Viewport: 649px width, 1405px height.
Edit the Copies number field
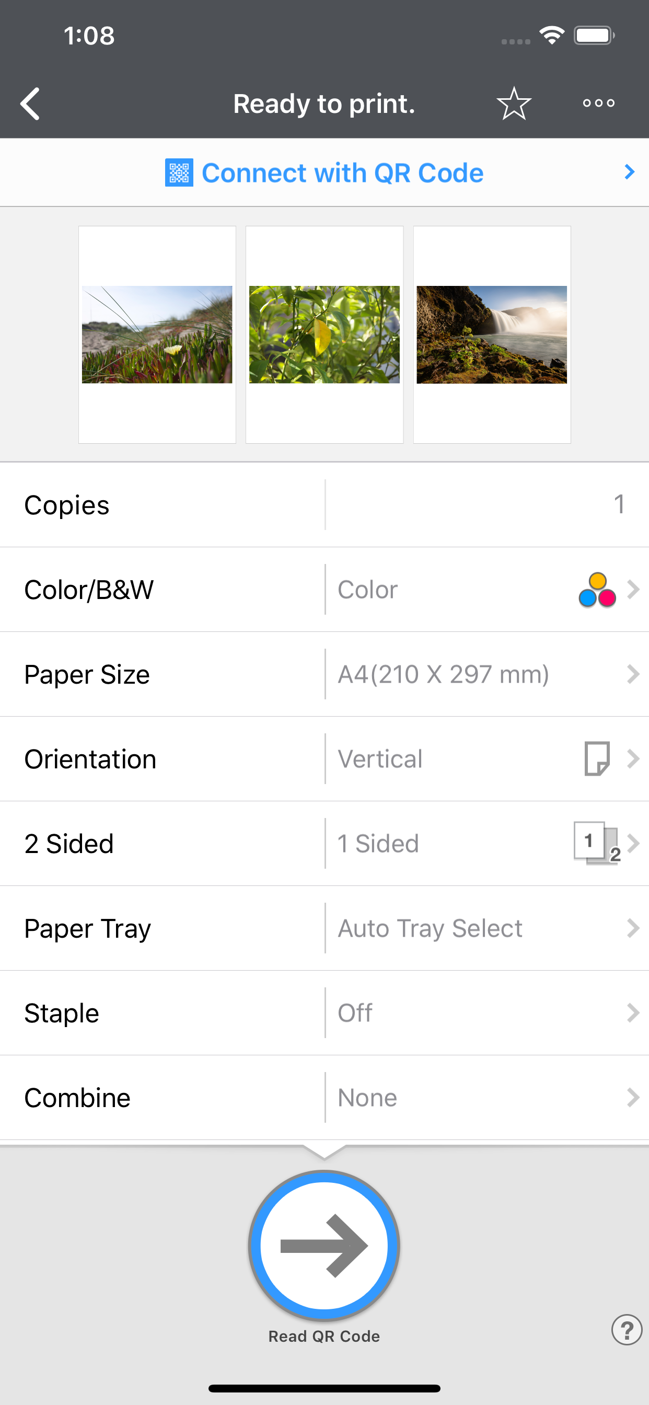pos(487,504)
